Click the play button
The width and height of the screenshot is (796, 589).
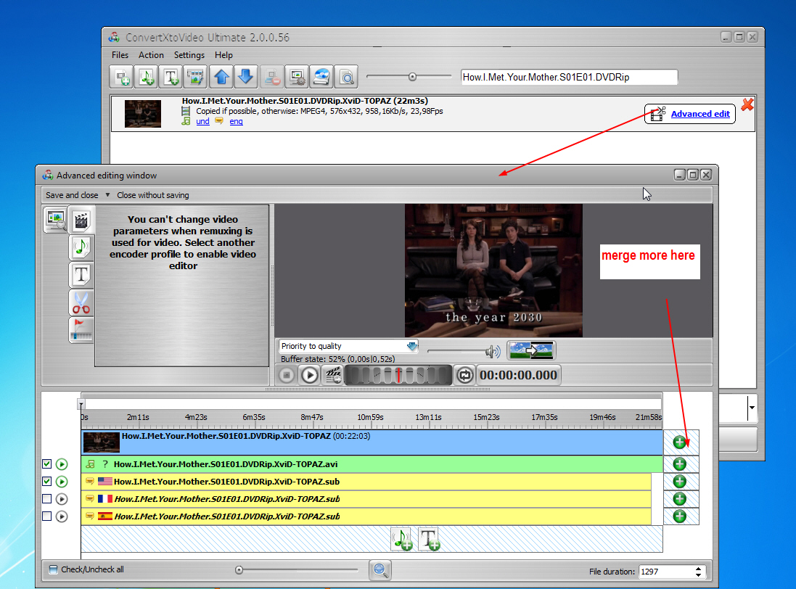click(x=310, y=375)
